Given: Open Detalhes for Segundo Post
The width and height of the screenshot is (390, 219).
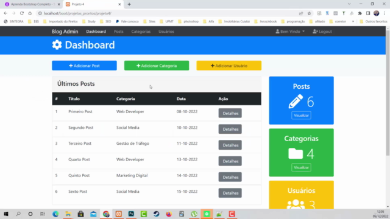Looking at the screenshot, I should pyautogui.click(x=230, y=129).
